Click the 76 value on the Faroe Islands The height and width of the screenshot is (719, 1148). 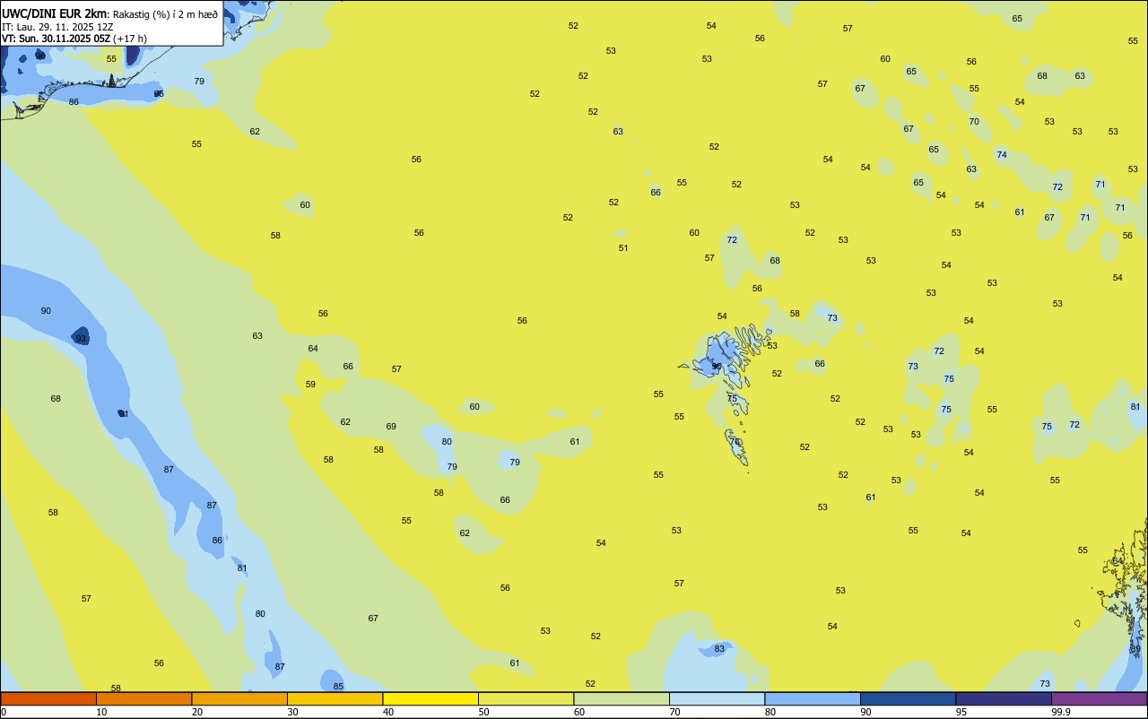click(735, 441)
